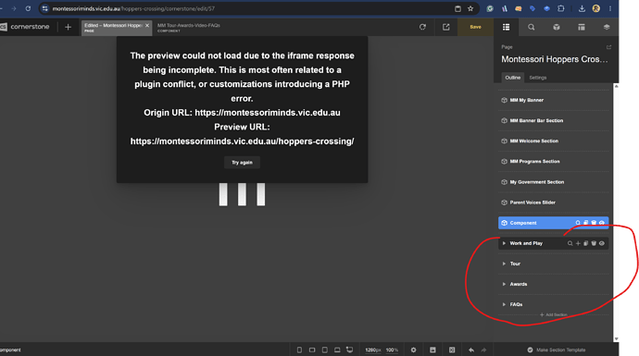Inspect the Work and Play section with its magnifier
The height and width of the screenshot is (356, 639).
click(x=570, y=243)
